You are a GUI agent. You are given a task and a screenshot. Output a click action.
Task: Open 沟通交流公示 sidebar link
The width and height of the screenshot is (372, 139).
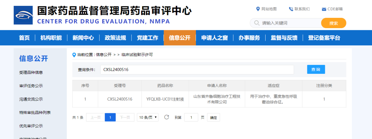31,99
